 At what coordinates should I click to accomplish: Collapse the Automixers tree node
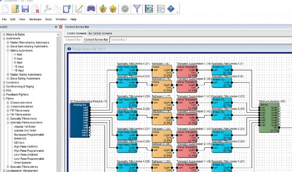tap(4, 38)
